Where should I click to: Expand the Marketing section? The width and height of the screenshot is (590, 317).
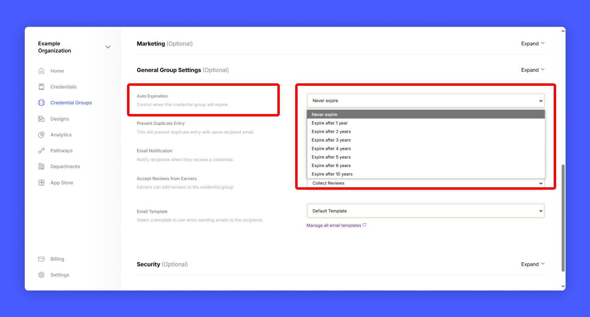point(532,44)
